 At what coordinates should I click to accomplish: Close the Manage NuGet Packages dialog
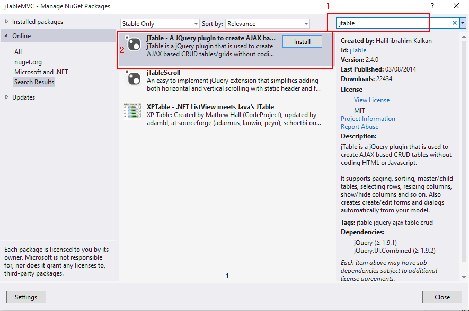pyautogui.click(x=456, y=6)
